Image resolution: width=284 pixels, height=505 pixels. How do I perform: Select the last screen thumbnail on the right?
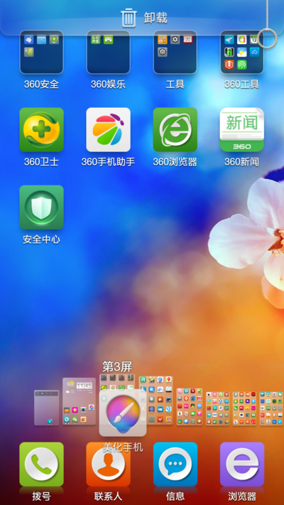coord(271,408)
